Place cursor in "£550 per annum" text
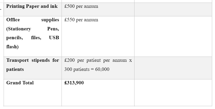Image resolution: width=215 pixels, height=109 pixels. coord(81,20)
